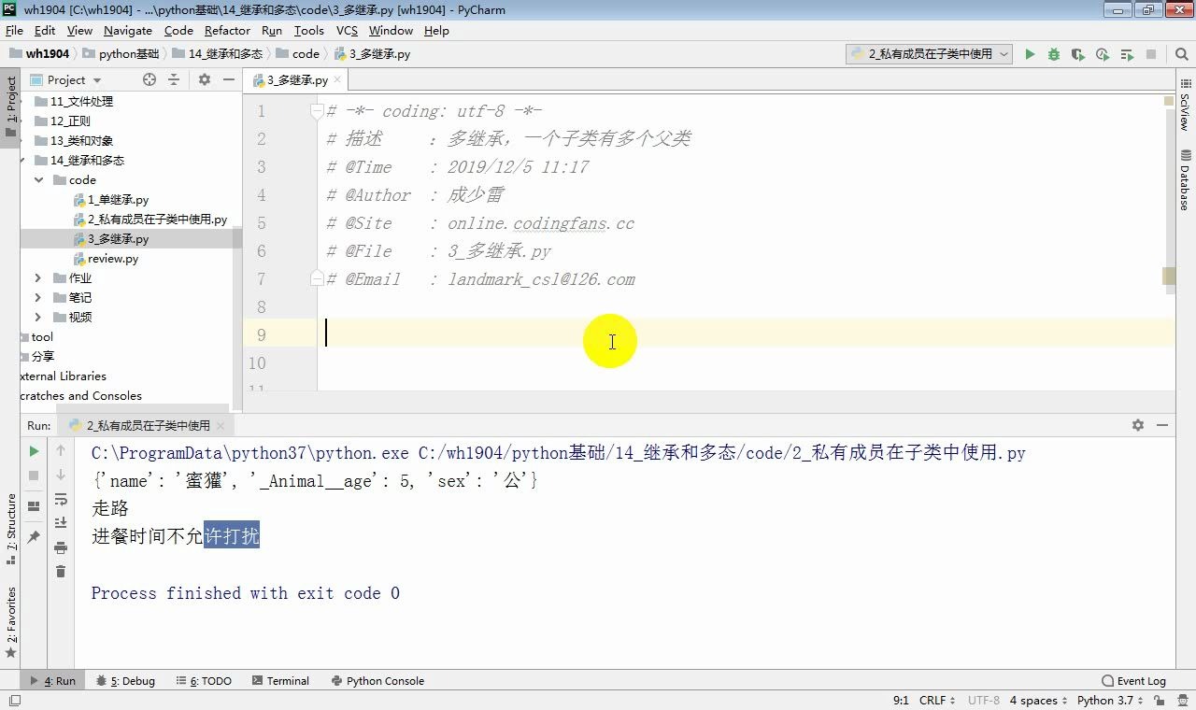This screenshot has width=1196, height=710.
Task: Open the Project panel settings gear
Action: click(204, 79)
